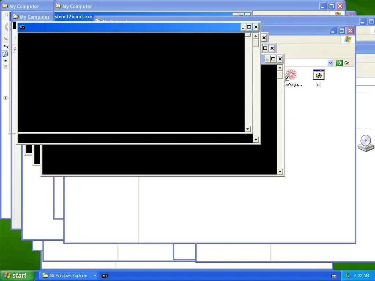
Task: Expand the Windows Explorer taskbar group arrow
Action: (95, 276)
